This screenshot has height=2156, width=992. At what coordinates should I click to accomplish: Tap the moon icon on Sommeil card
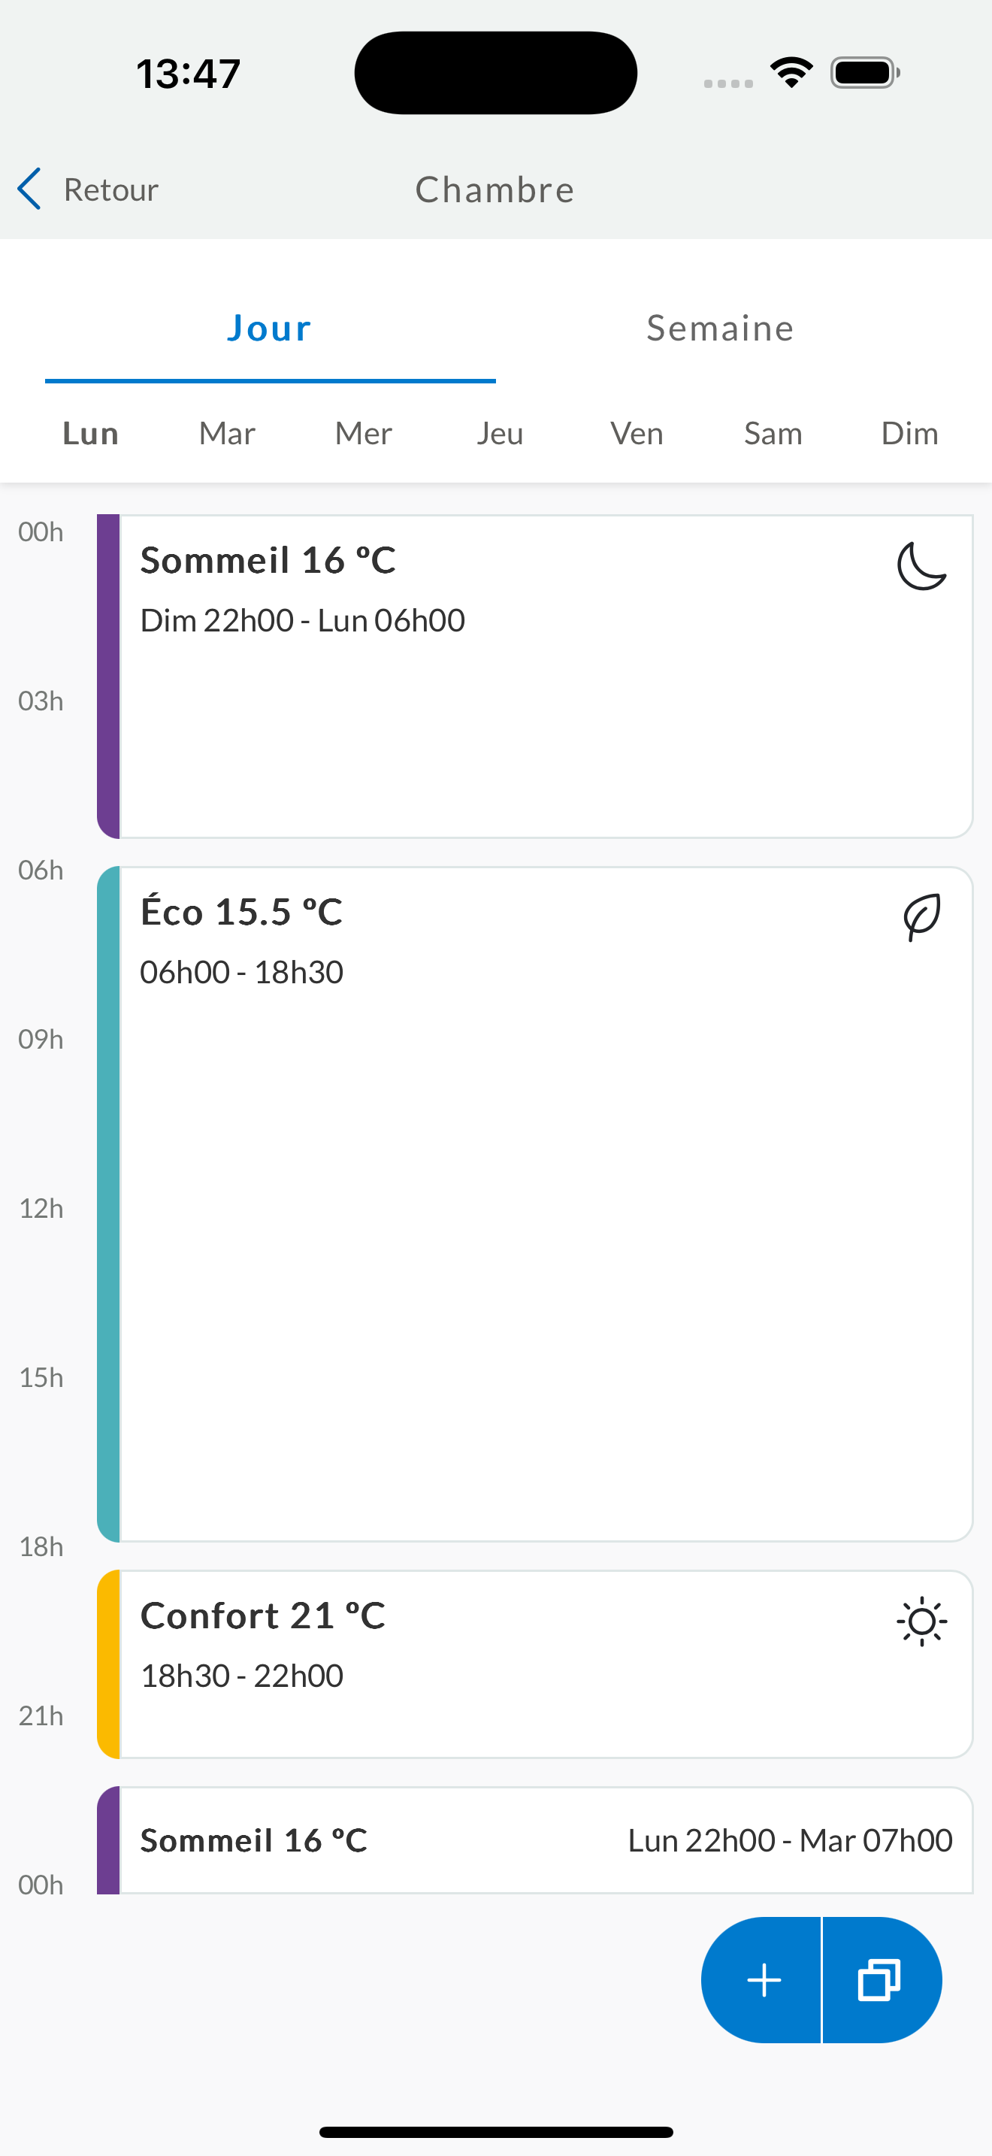pyautogui.click(x=921, y=566)
